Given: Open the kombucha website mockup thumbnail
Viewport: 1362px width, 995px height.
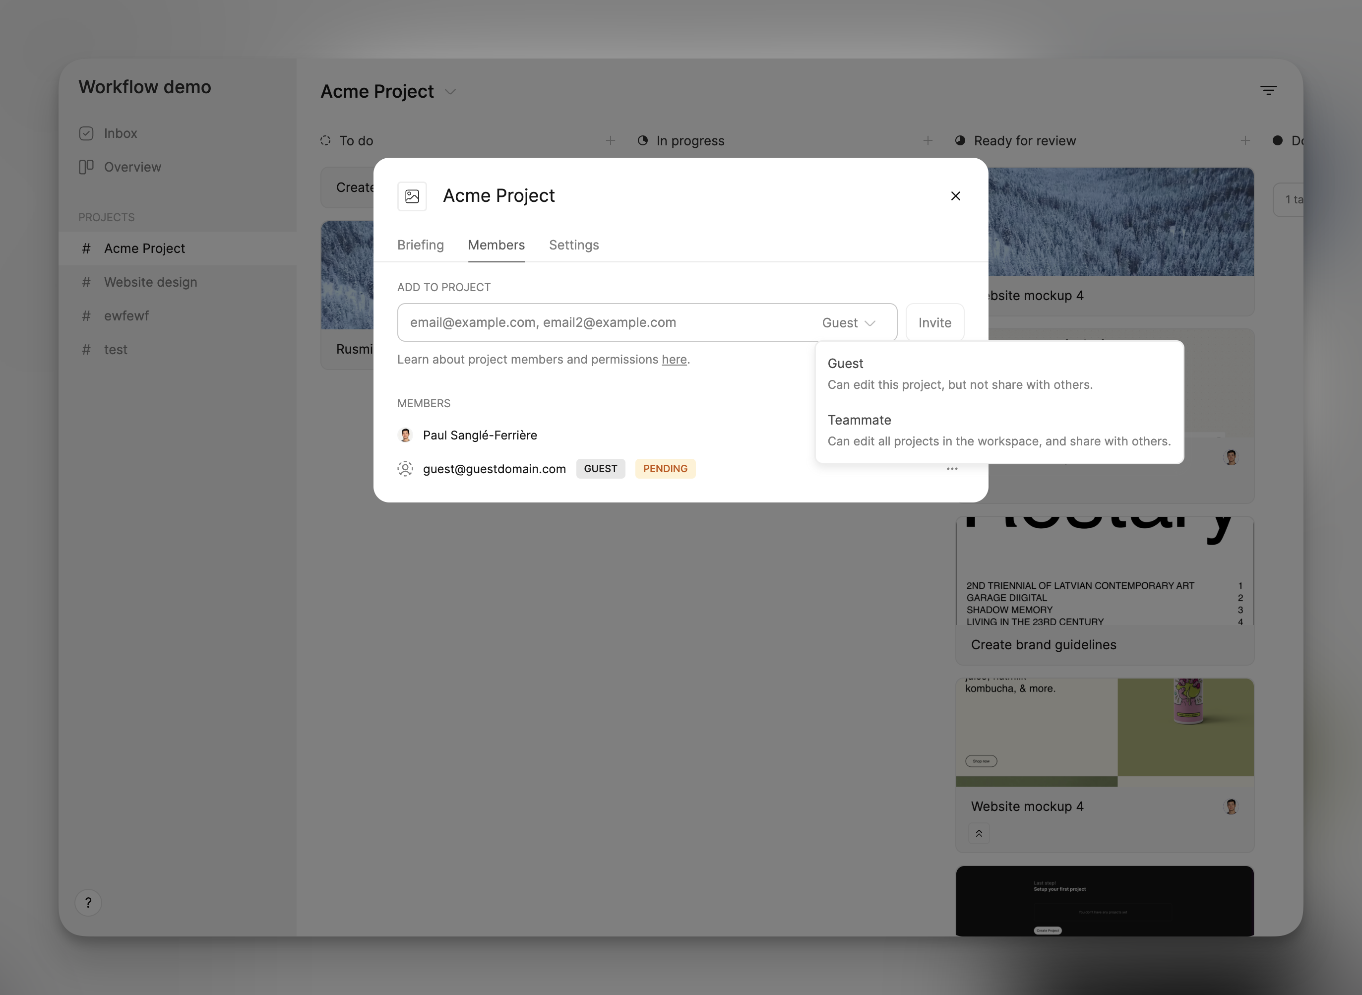Looking at the screenshot, I should click(1104, 733).
